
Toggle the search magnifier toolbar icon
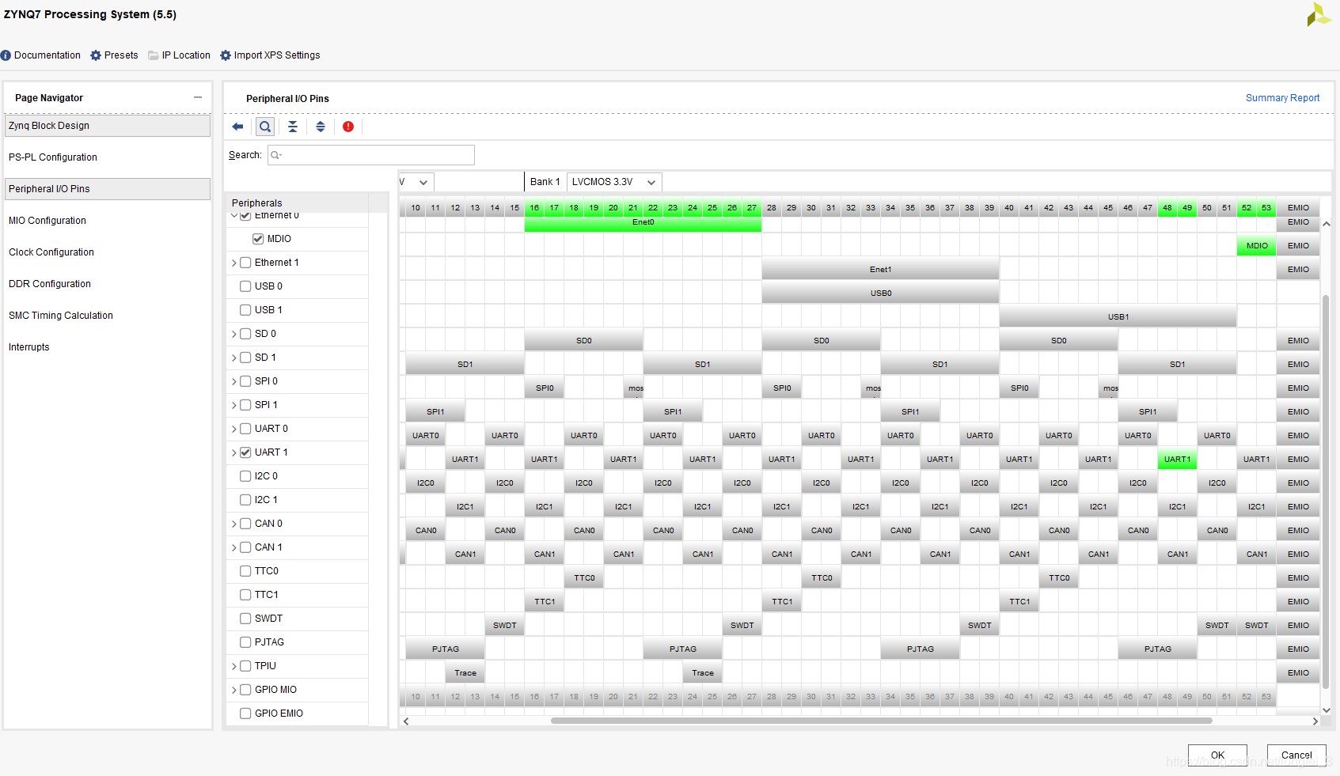(265, 127)
